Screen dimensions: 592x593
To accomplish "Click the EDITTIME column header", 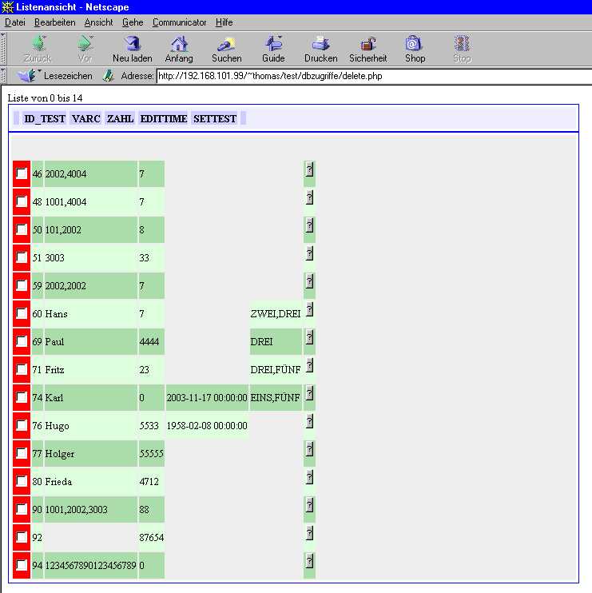I will pyautogui.click(x=163, y=118).
